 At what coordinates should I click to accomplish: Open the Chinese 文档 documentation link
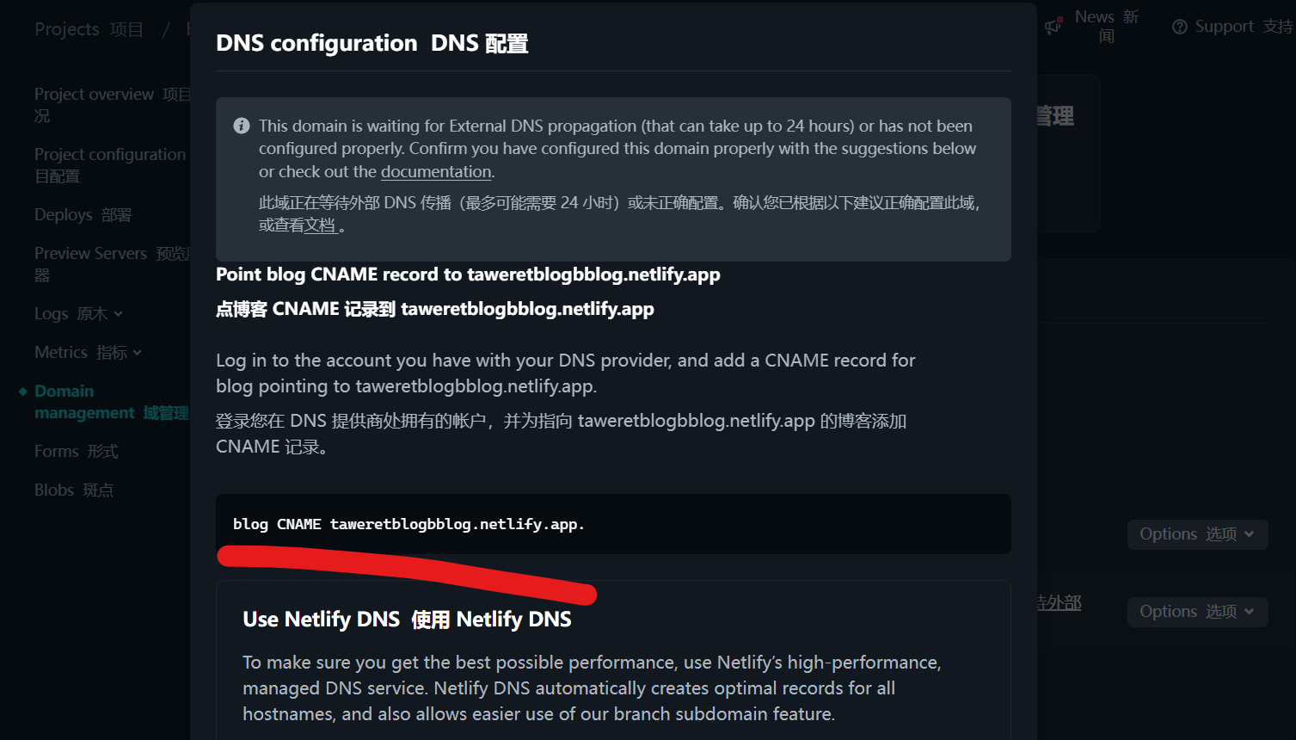pyautogui.click(x=320, y=225)
